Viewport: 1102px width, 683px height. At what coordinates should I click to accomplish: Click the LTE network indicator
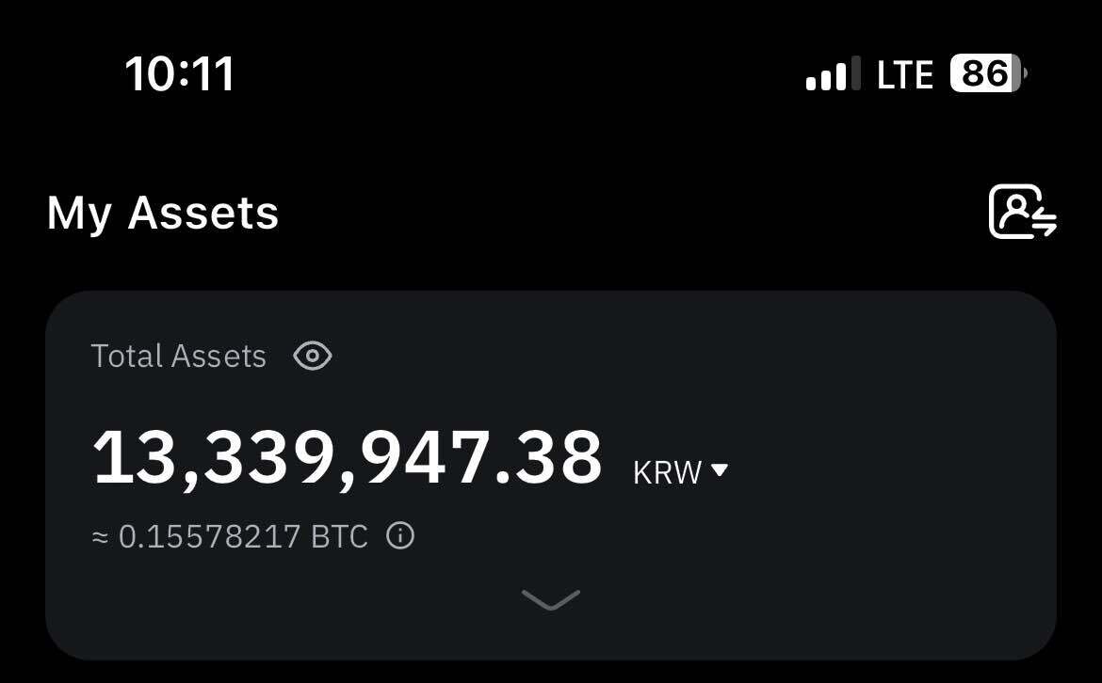(905, 73)
